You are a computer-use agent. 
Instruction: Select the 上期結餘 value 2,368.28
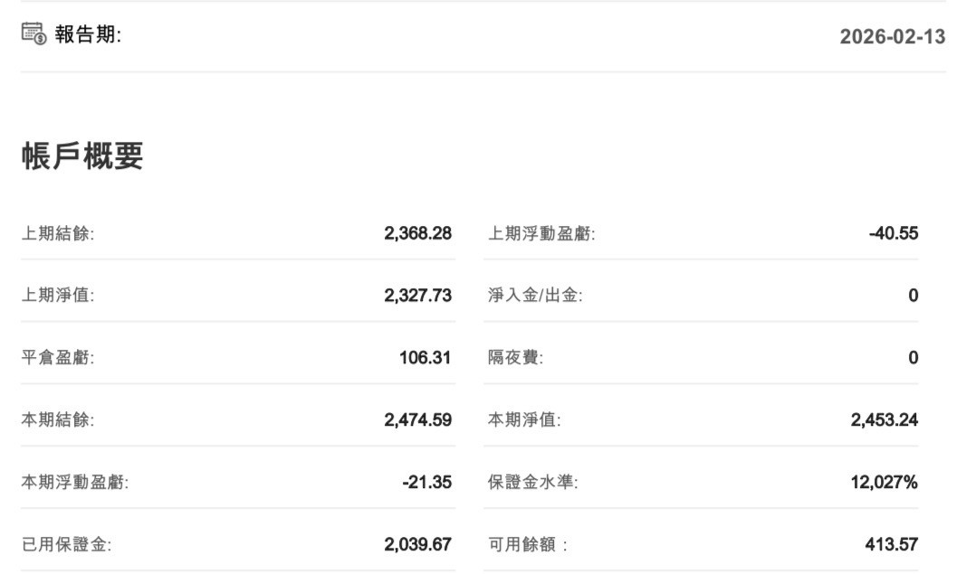point(417,233)
